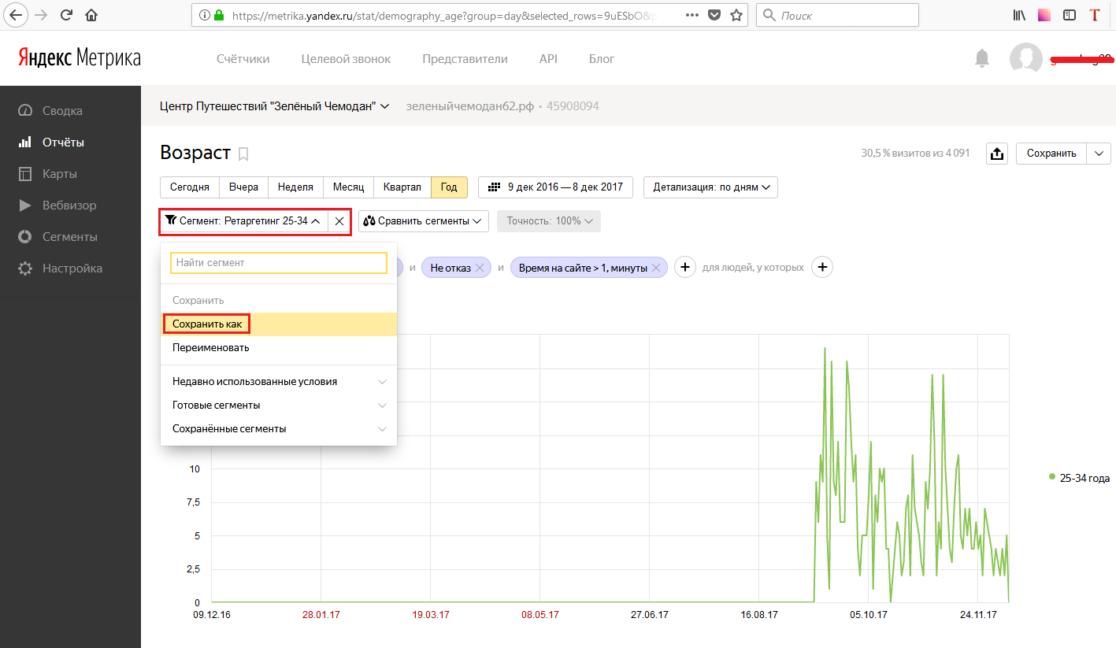Choose Сохранить как in segment menu
This screenshot has height=648, width=1116.
[x=279, y=324]
